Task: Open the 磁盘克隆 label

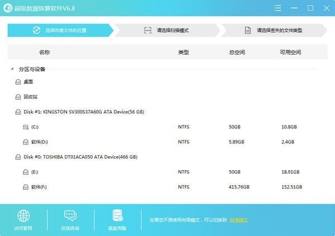Action: click(x=117, y=228)
